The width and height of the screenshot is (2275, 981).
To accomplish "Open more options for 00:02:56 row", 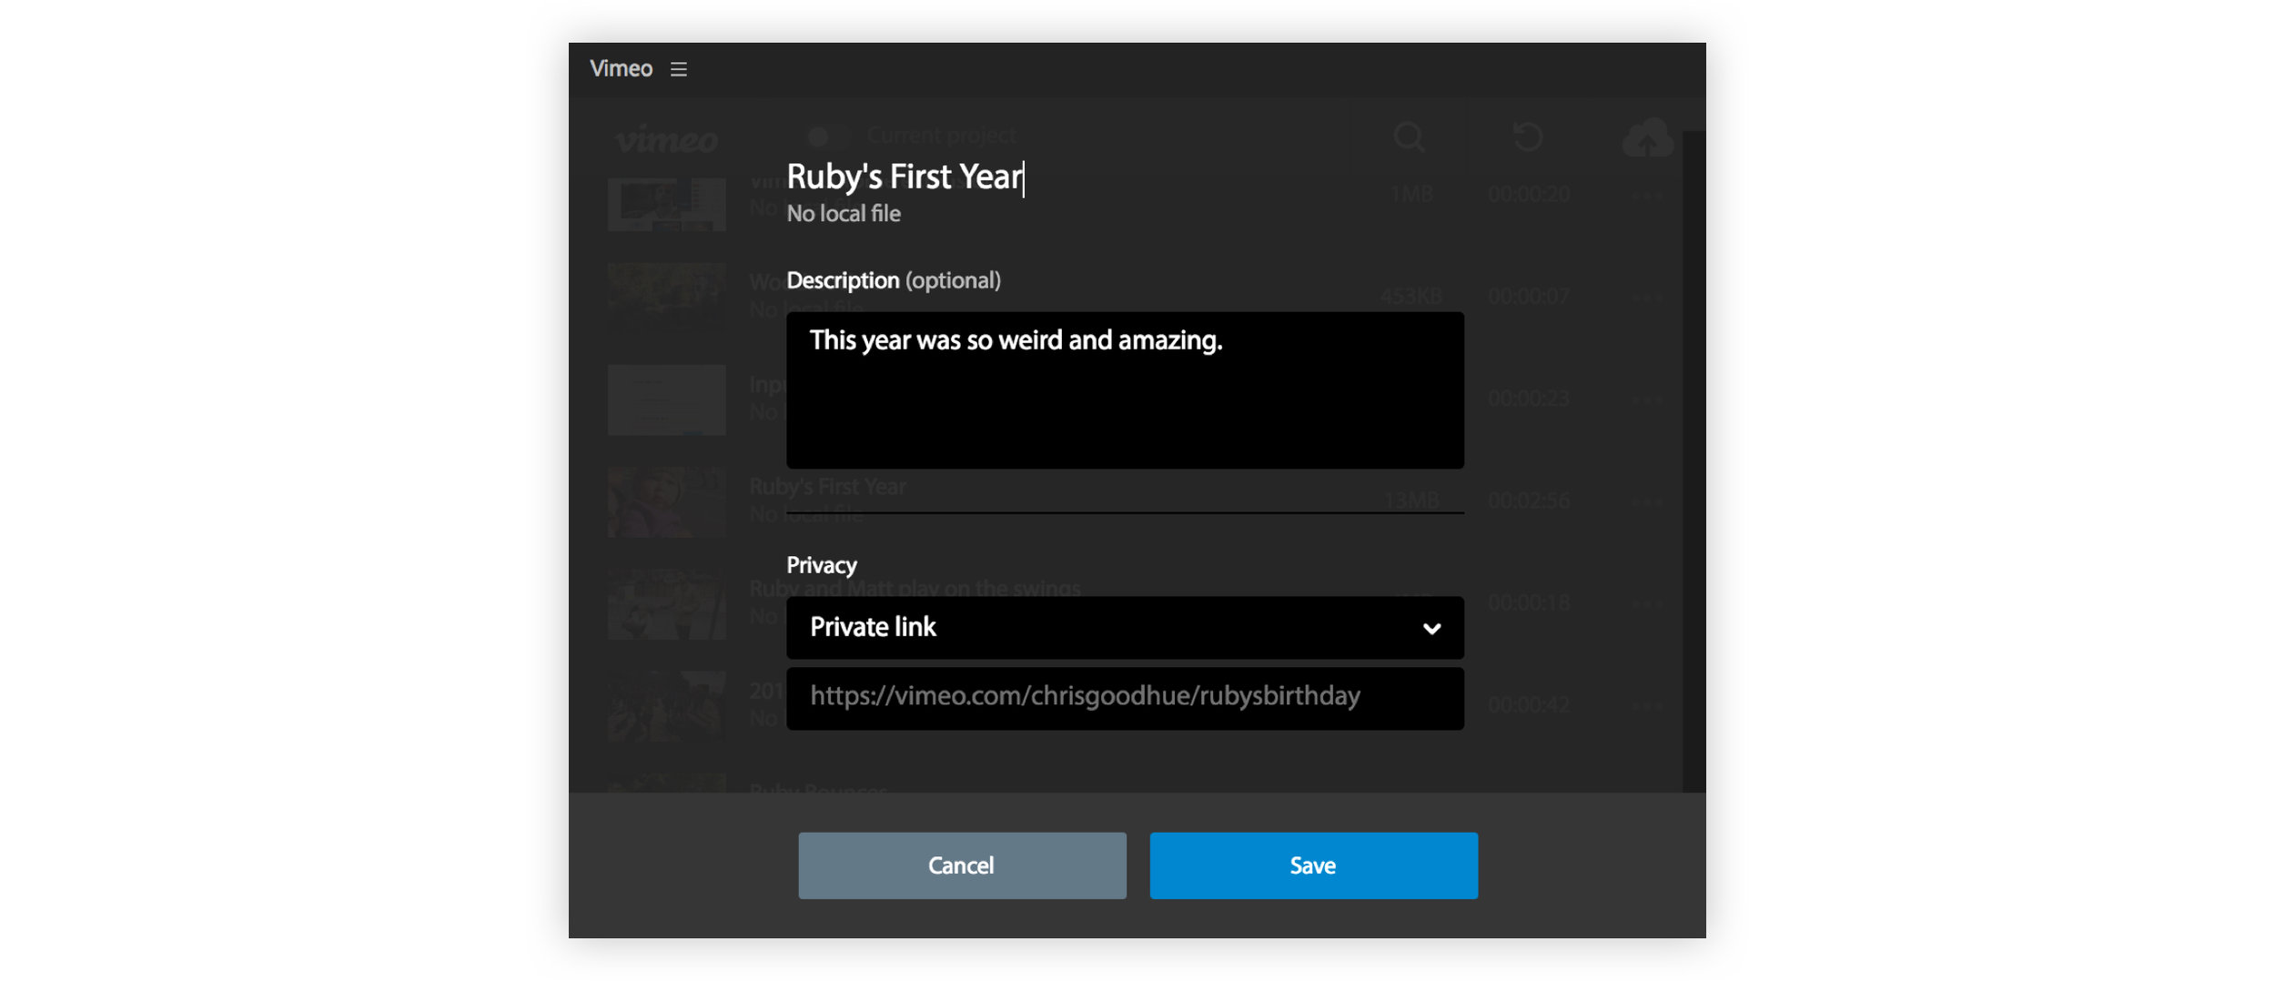I will (x=1647, y=501).
